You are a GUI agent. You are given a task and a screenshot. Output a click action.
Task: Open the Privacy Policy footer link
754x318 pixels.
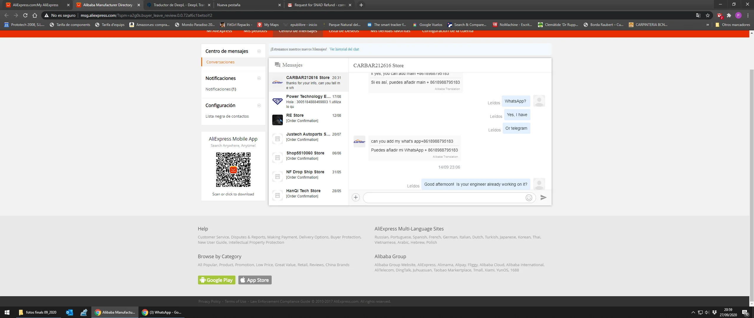[209, 301]
